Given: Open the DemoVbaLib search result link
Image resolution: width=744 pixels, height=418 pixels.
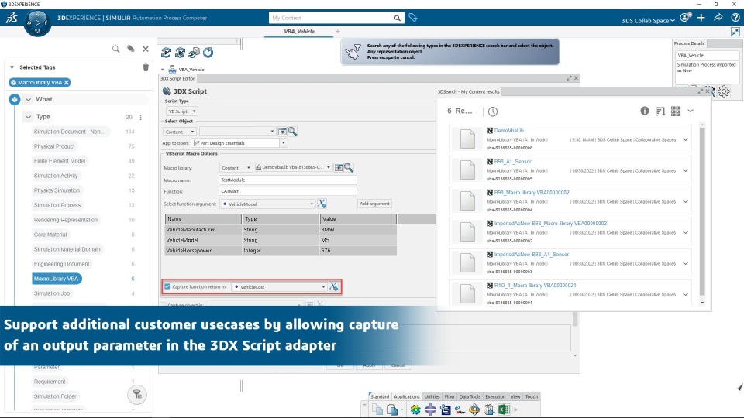Looking at the screenshot, I should pyautogui.click(x=508, y=130).
